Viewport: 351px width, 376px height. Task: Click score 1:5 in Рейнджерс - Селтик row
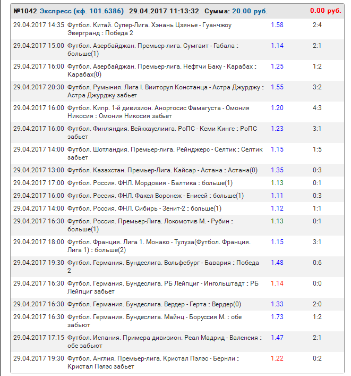(x=317, y=149)
